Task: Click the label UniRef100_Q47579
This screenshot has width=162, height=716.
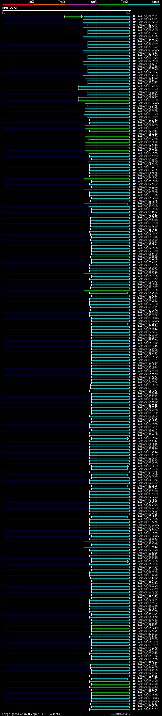Action: 145,371
